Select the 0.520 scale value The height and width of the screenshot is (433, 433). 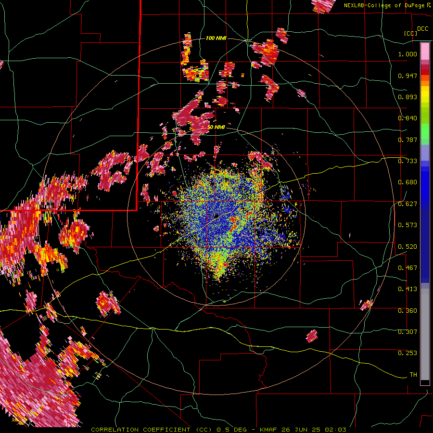click(408, 247)
